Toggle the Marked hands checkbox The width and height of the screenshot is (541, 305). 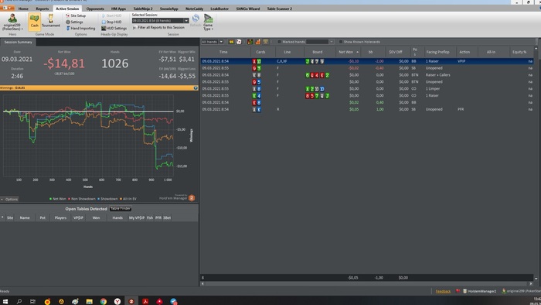[279, 42]
